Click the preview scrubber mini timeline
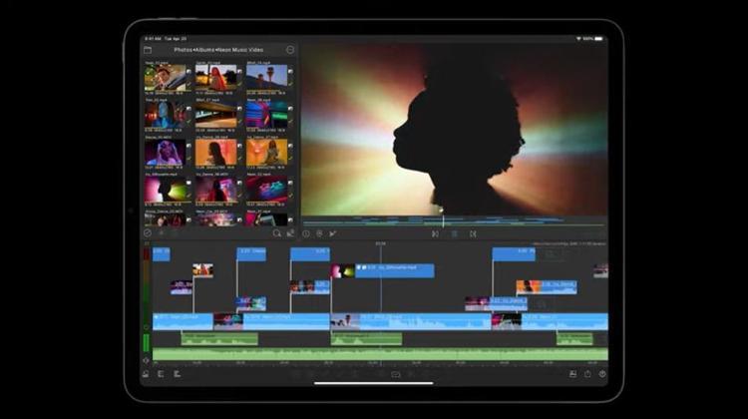The width and height of the screenshot is (748, 419). [454, 221]
